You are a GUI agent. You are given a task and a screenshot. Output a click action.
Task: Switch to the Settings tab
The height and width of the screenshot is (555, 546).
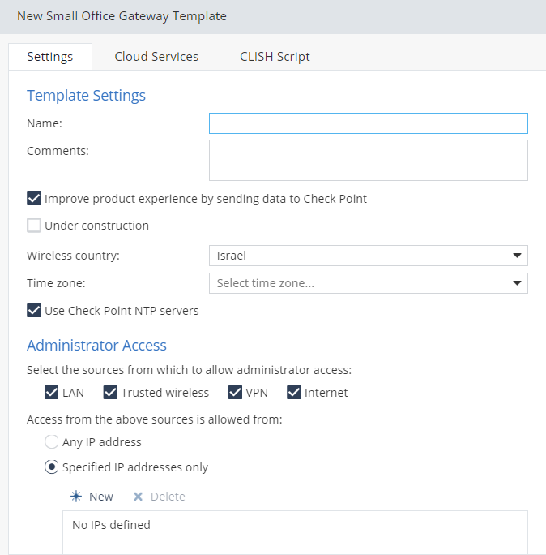point(50,57)
